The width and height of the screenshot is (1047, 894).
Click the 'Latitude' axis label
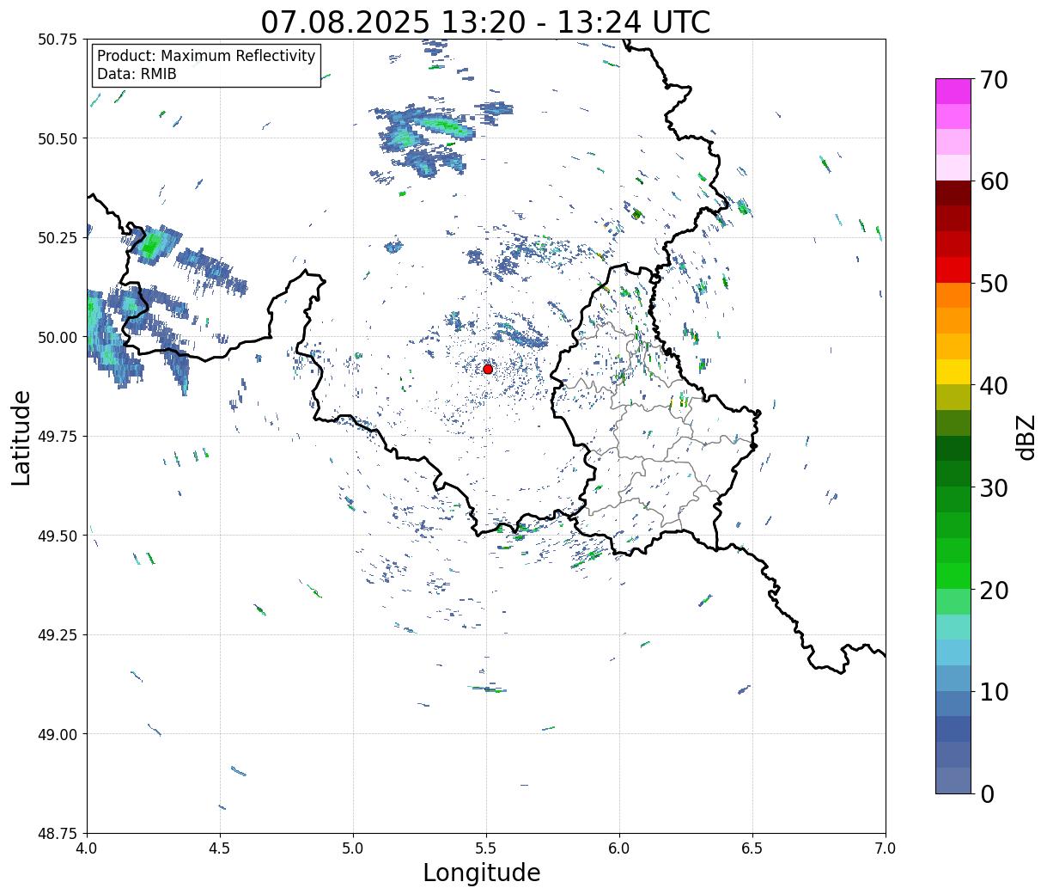pos(21,438)
